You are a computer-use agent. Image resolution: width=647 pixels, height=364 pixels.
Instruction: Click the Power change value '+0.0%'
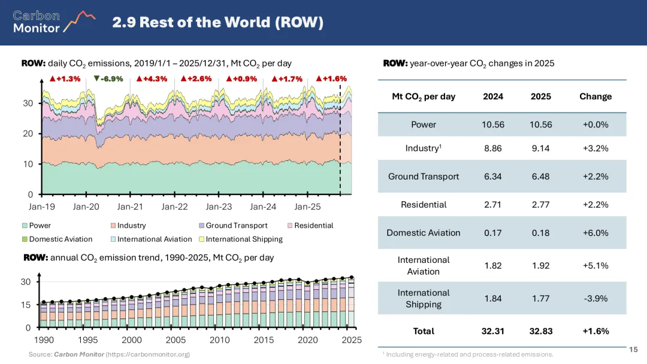coord(595,125)
